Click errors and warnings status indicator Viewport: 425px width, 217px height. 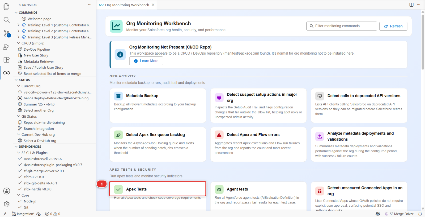53,214
